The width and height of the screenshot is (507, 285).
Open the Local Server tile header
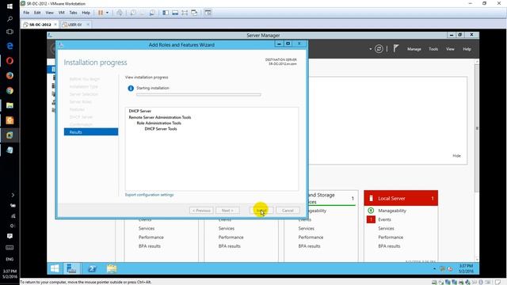(x=401, y=198)
